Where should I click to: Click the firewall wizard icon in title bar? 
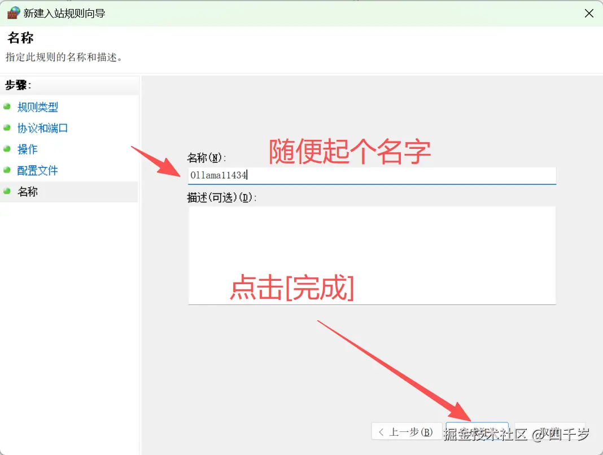tap(12, 12)
